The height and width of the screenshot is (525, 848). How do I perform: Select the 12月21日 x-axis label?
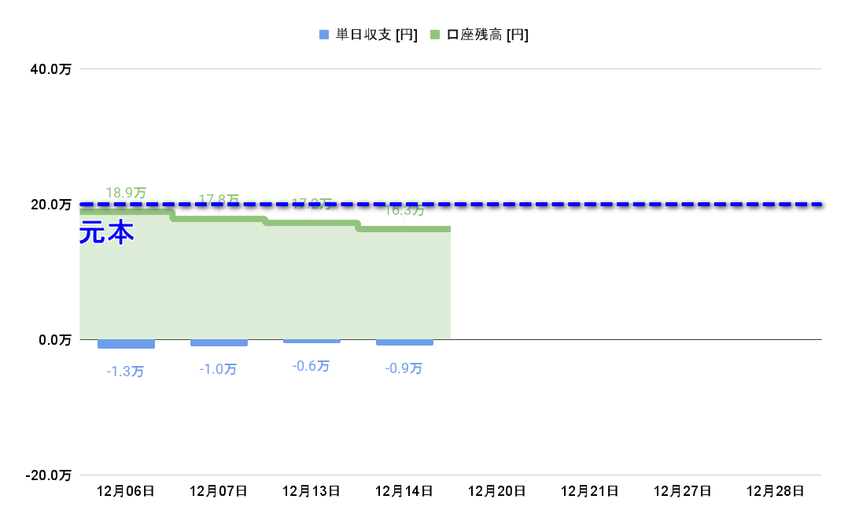click(589, 491)
